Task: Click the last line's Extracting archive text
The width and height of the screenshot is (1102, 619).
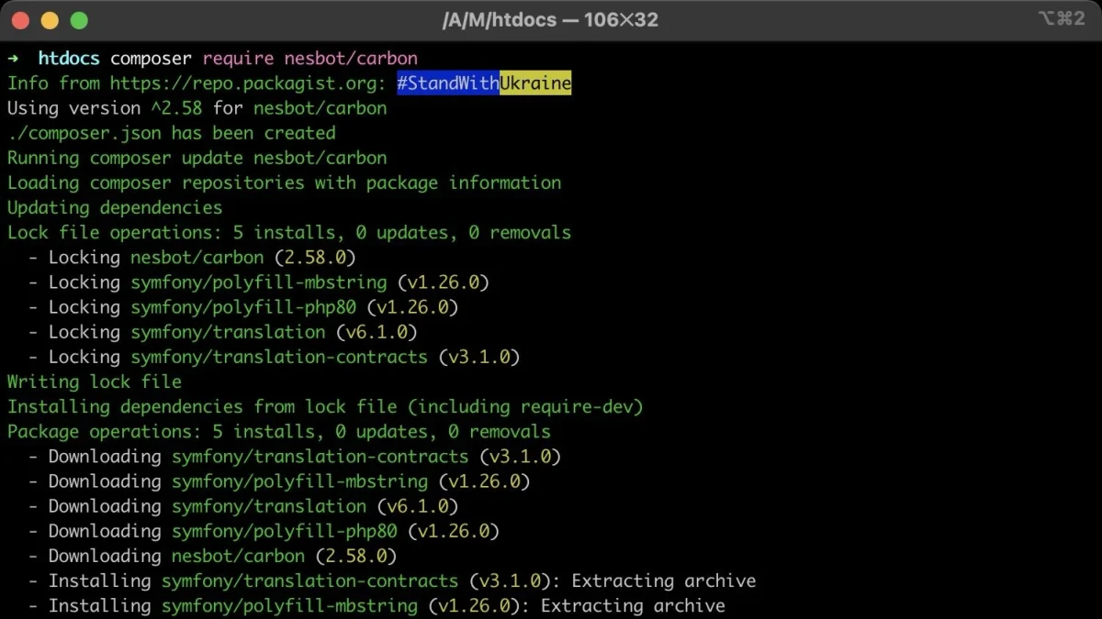Action: click(633, 605)
